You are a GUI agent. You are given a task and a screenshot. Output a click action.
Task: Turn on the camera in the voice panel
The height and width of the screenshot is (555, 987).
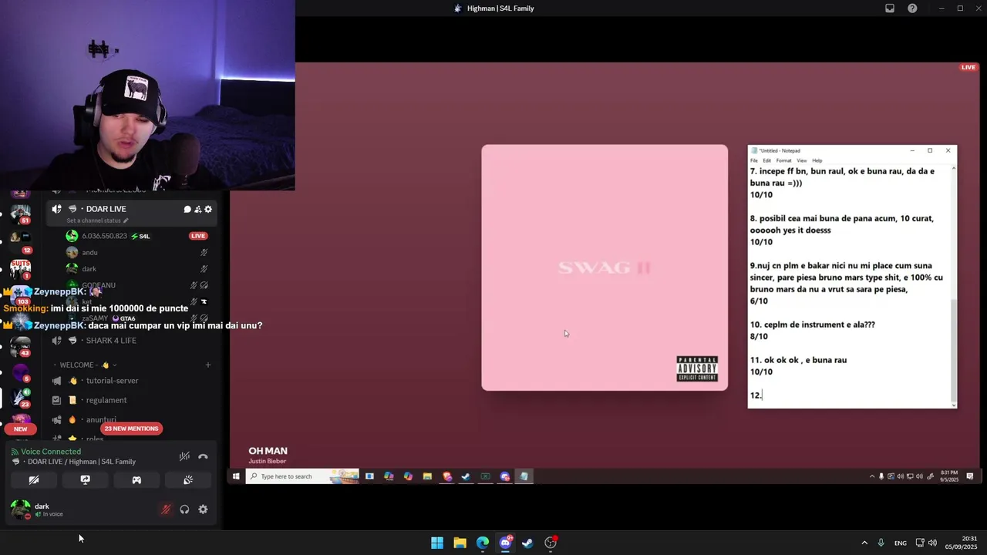tap(34, 479)
